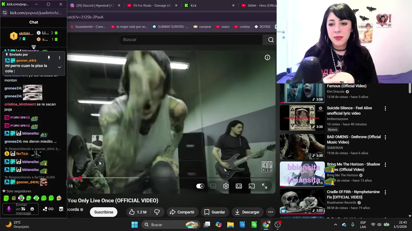Insert the rooster emote in quick emotes
Viewport: 412px width, 231px height.
(x=59, y=198)
